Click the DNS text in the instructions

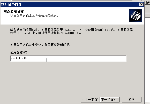pos(107,30)
